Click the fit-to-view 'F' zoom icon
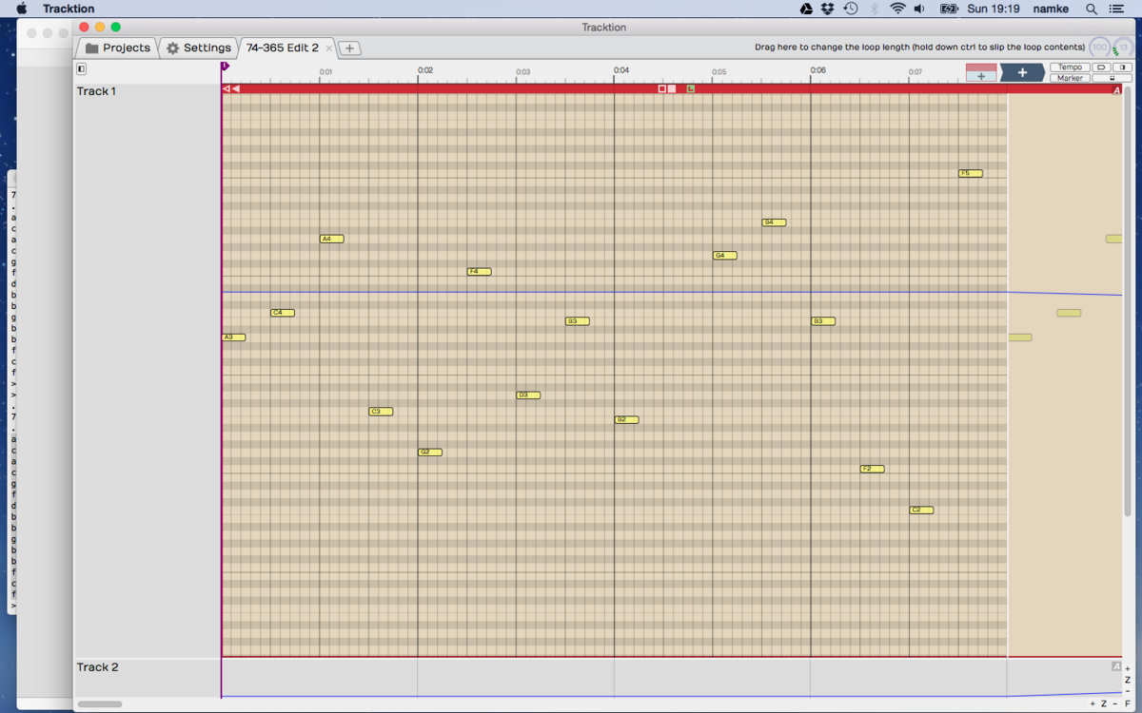The image size is (1142, 713). coord(1127,703)
